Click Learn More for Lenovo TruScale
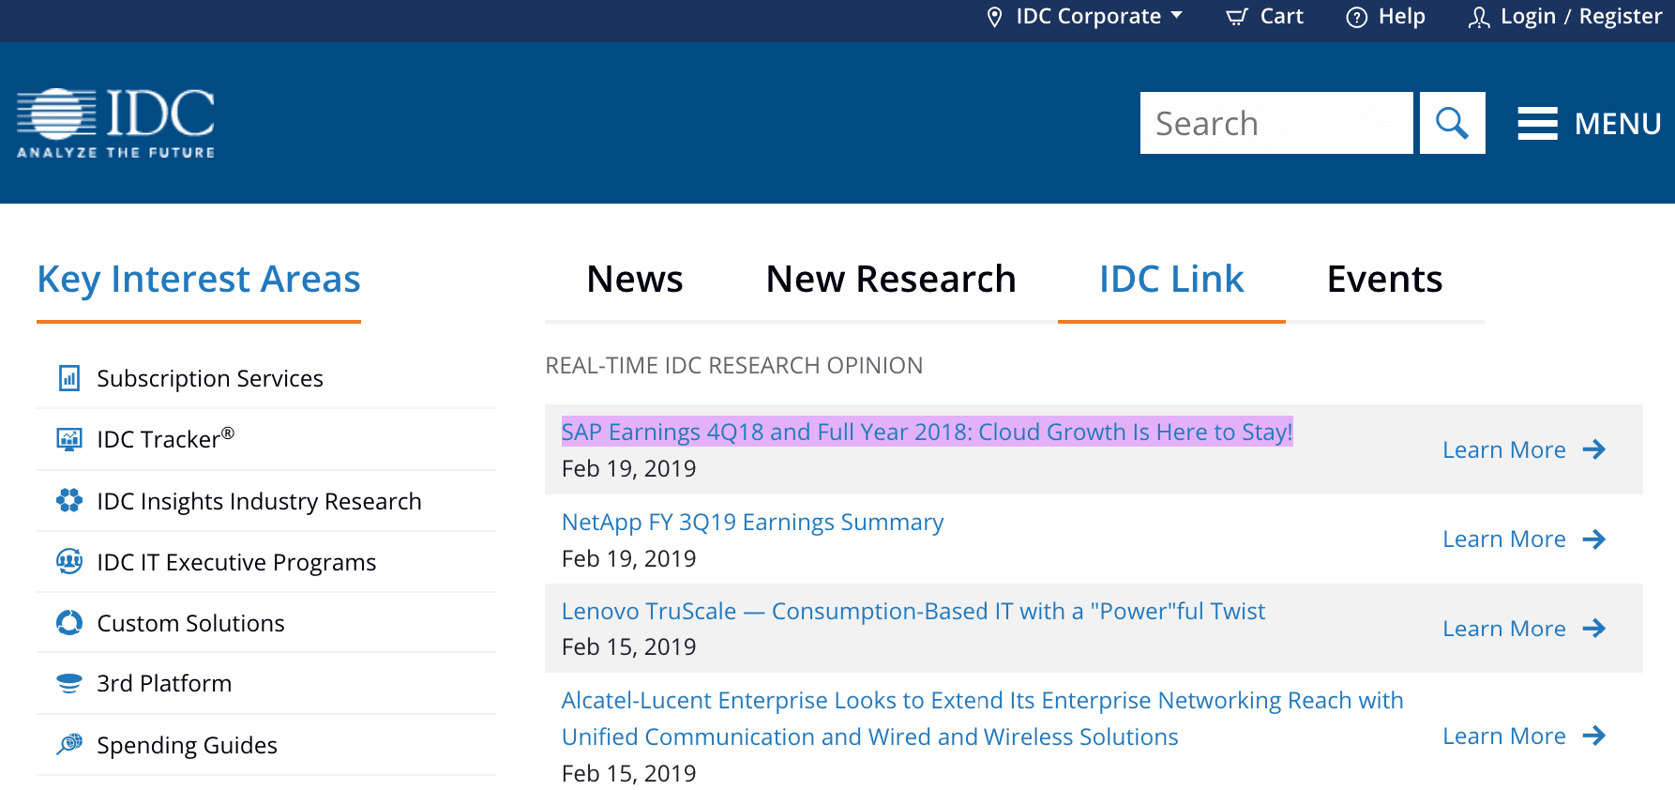This screenshot has width=1675, height=790. point(1503,629)
